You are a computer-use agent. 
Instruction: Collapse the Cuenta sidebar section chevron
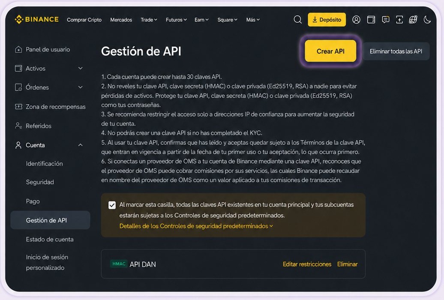pos(81,145)
